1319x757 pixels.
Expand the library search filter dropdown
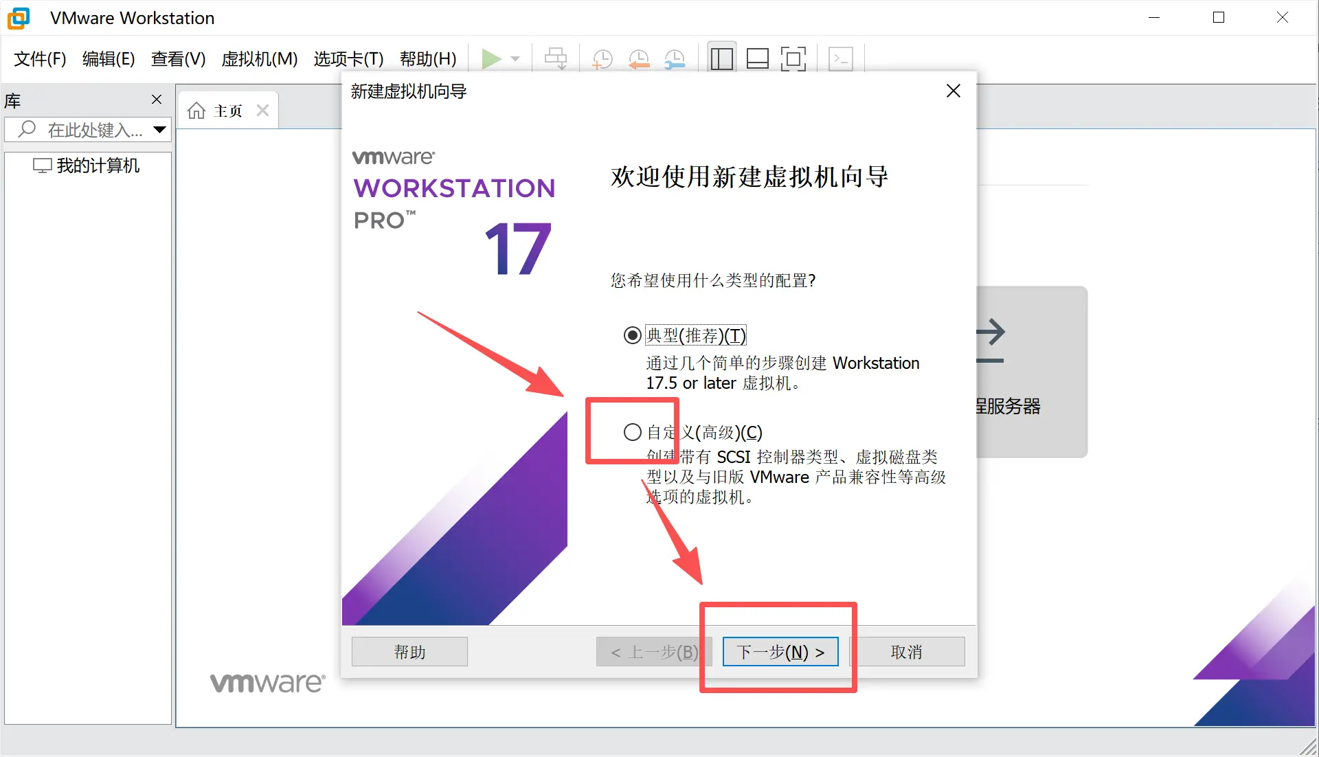(x=160, y=129)
